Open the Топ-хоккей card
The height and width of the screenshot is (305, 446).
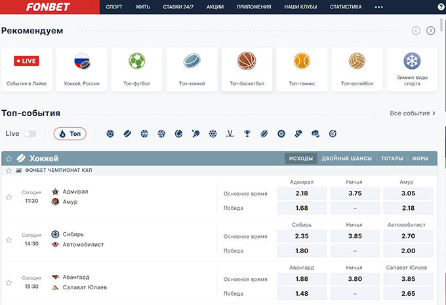[x=192, y=70]
